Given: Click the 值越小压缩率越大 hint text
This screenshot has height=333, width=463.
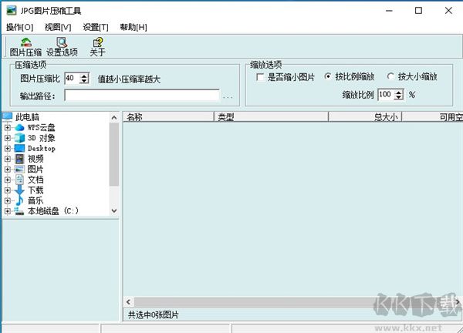Looking at the screenshot, I should tap(129, 79).
